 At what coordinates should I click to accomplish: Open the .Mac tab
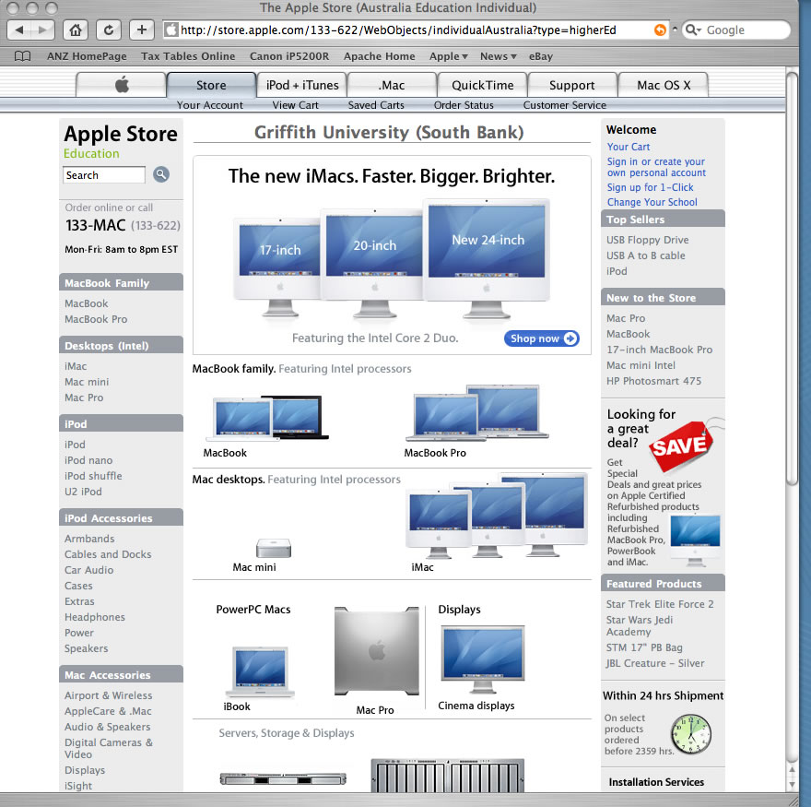[392, 85]
